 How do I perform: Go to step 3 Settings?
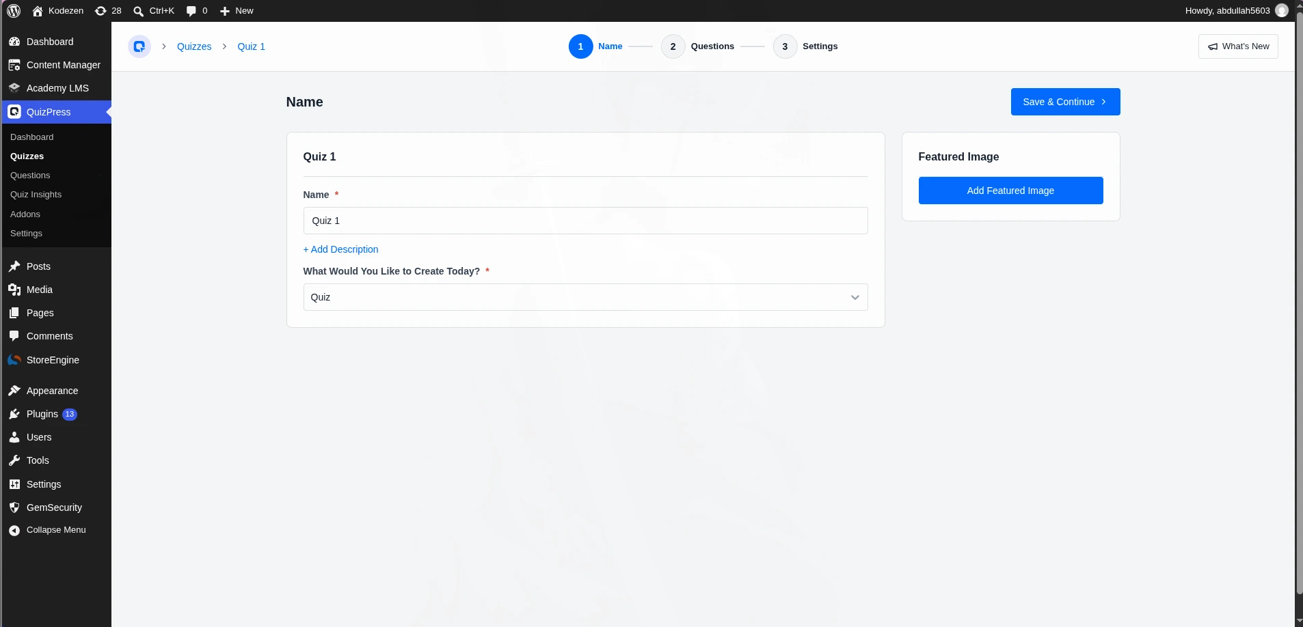[x=806, y=46]
